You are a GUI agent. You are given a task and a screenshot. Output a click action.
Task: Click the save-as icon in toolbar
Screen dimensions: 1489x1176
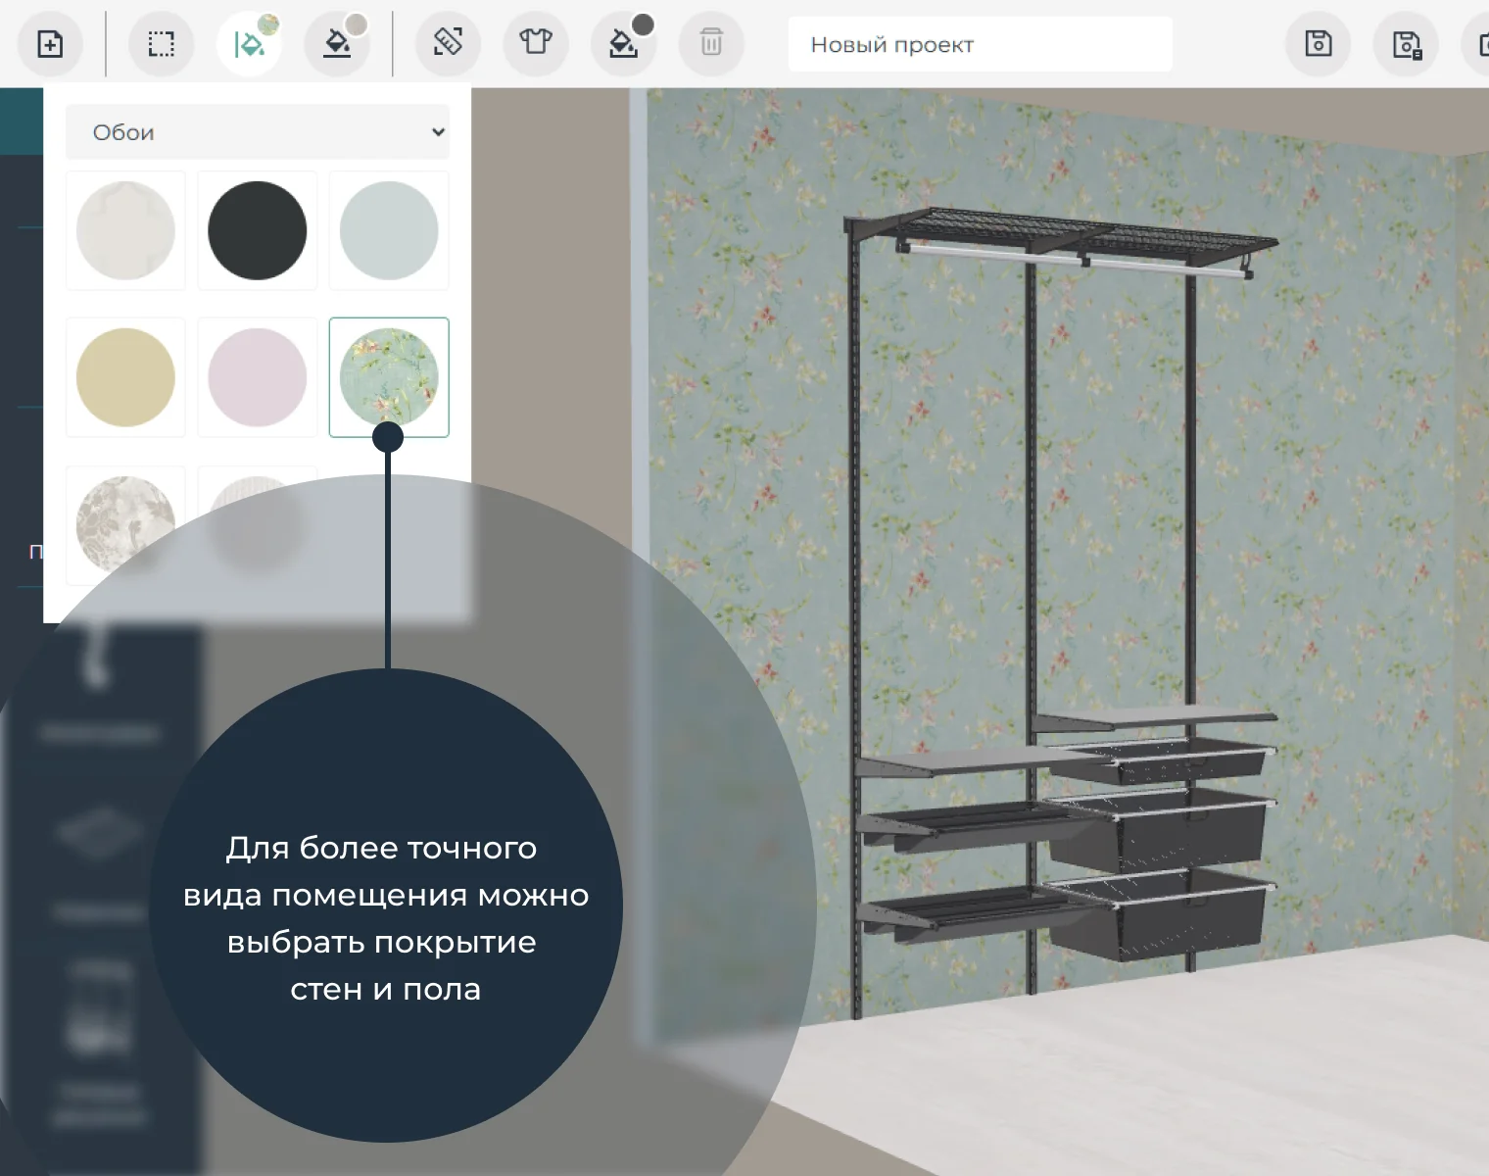coord(1407,45)
